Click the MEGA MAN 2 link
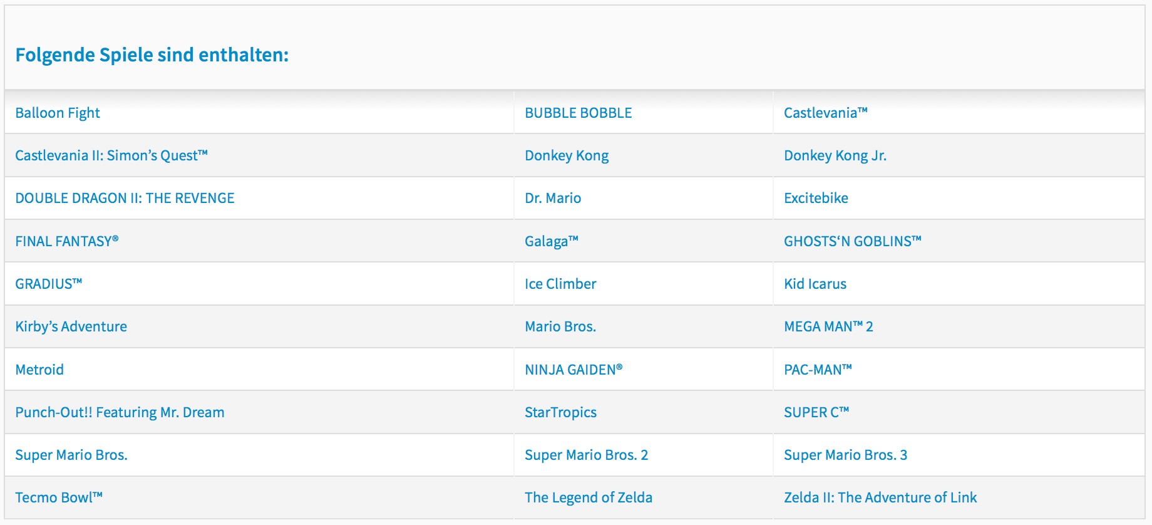1152x525 pixels. [x=829, y=326]
